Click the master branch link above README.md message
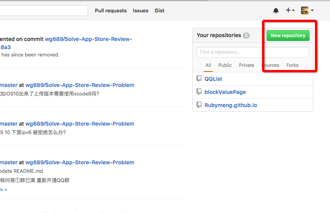Image resolution: width=330 pixels, height=213 pixels. (x=9, y=162)
